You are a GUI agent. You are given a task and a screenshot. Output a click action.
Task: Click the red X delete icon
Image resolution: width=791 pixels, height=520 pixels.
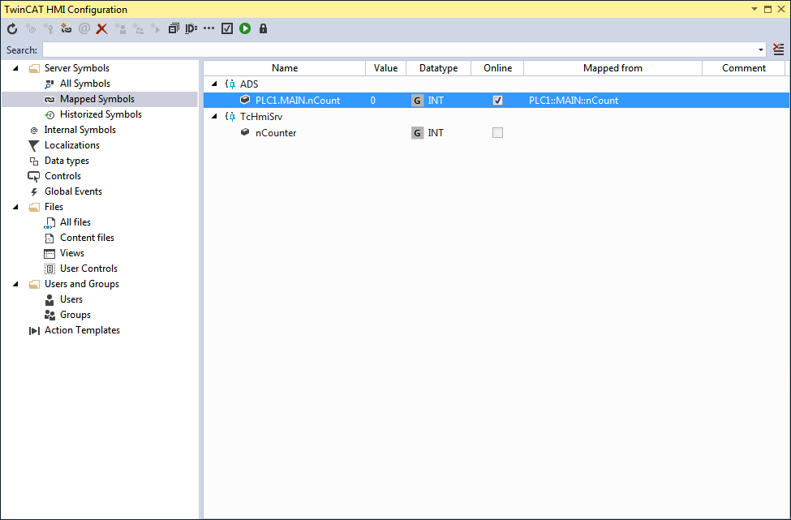click(102, 28)
